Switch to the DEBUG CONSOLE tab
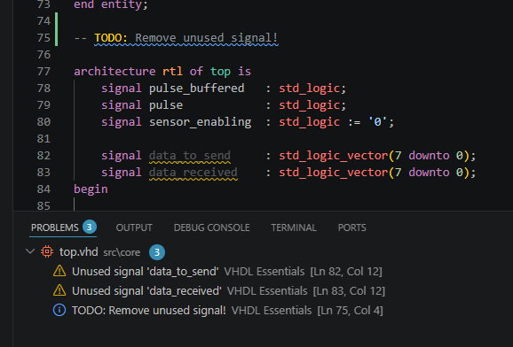 211,227
